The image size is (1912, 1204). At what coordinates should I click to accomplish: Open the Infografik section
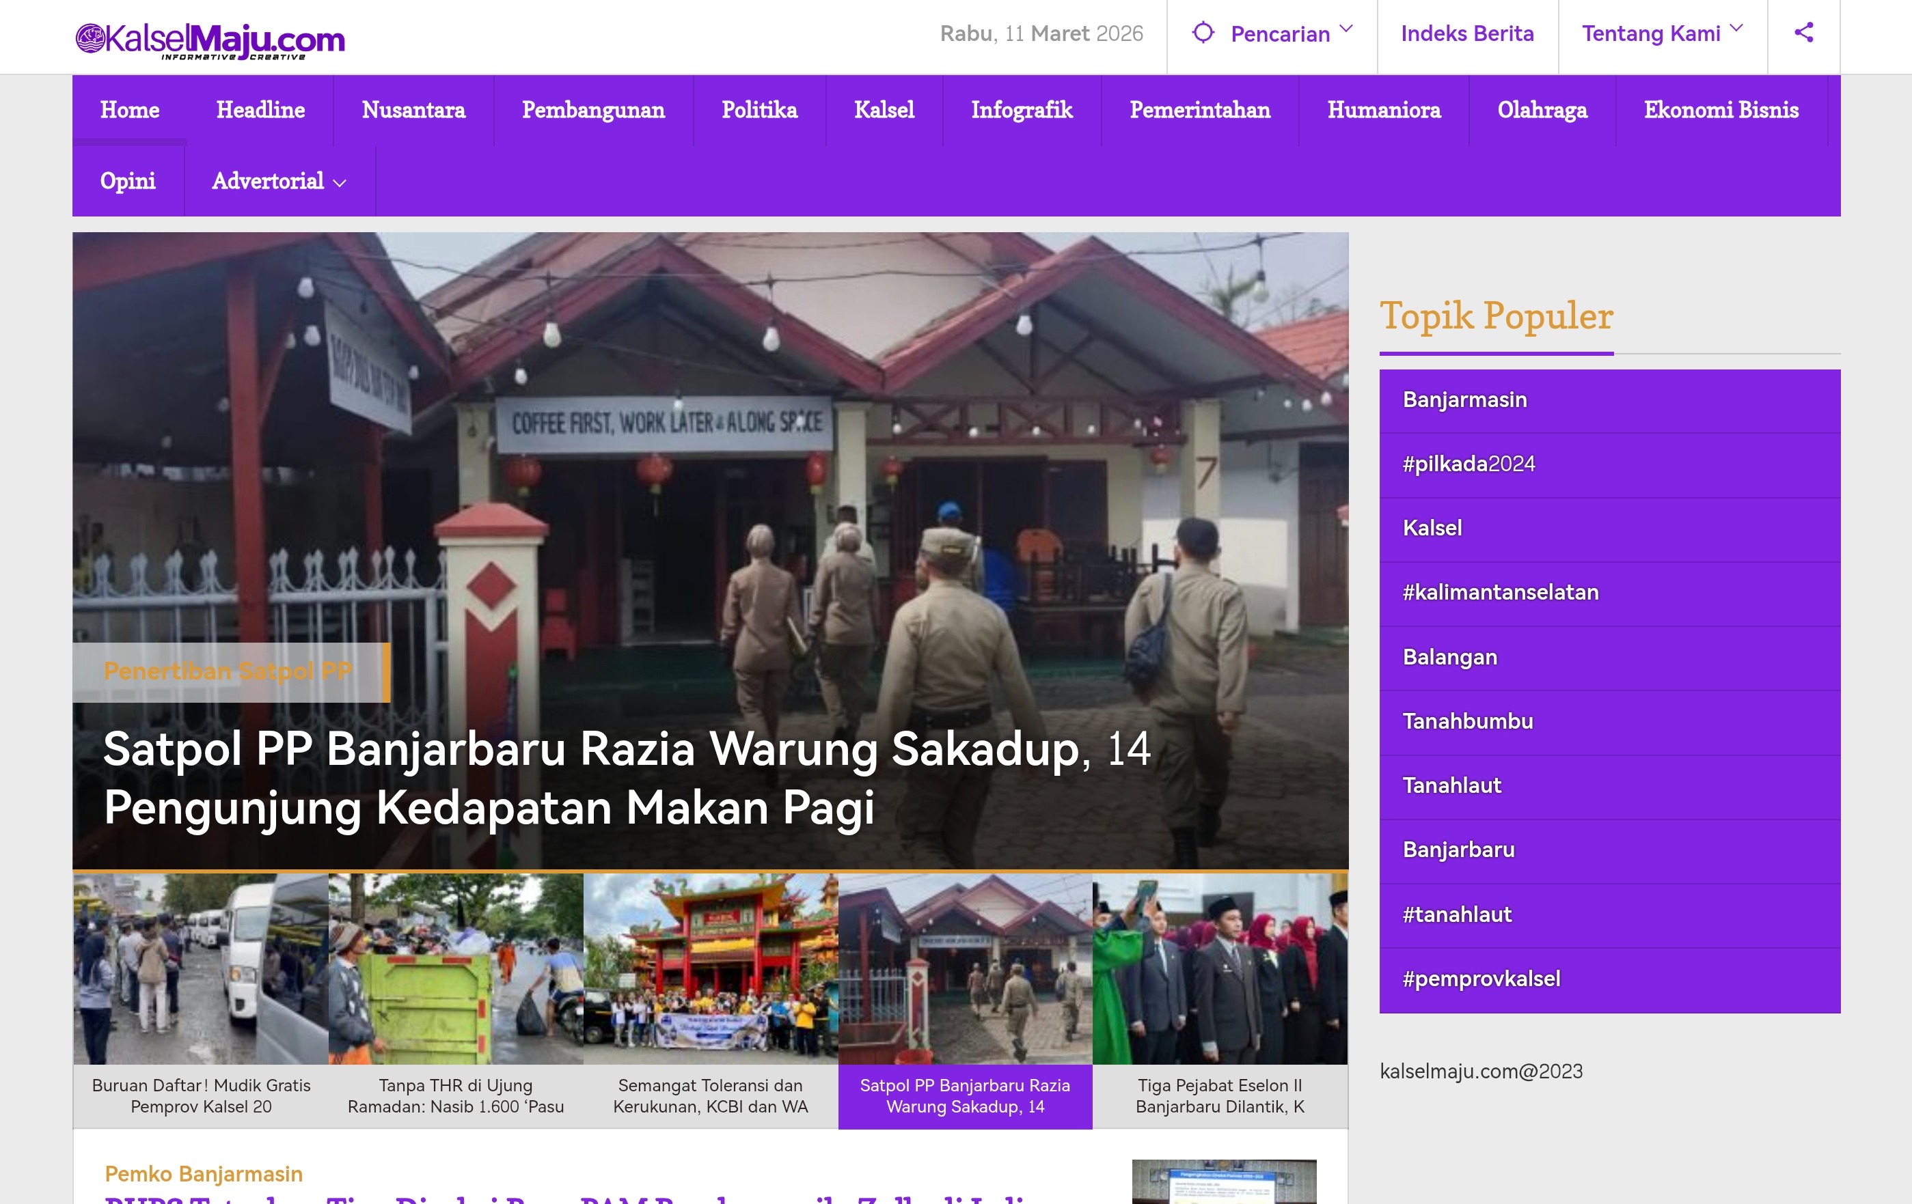(x=1022, y=109)
